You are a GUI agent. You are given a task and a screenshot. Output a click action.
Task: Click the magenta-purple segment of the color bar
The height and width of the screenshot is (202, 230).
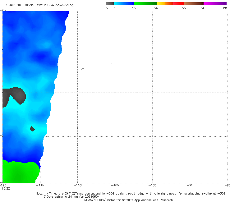[215, 4]
